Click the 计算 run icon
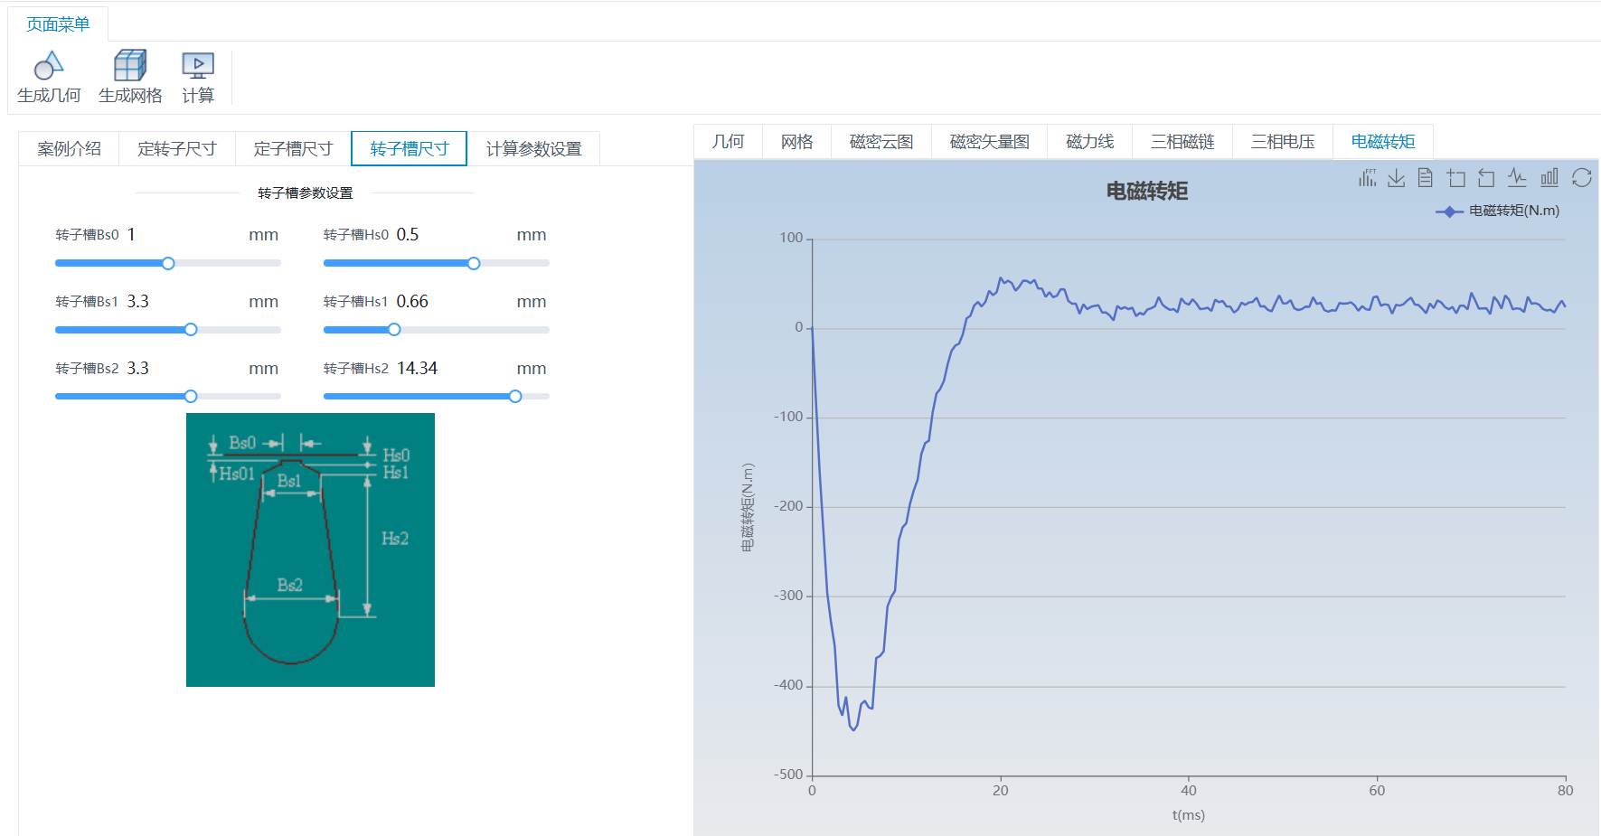1601x836 pixels. (x=198, y=66)
